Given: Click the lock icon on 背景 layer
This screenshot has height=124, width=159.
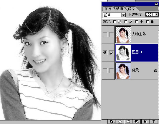Looking at the screenshot, I should point(155,71).
